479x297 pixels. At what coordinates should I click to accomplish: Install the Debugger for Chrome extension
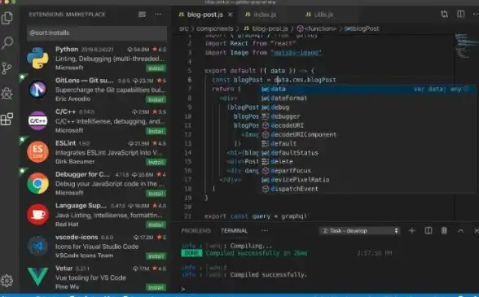click(156, 194)
